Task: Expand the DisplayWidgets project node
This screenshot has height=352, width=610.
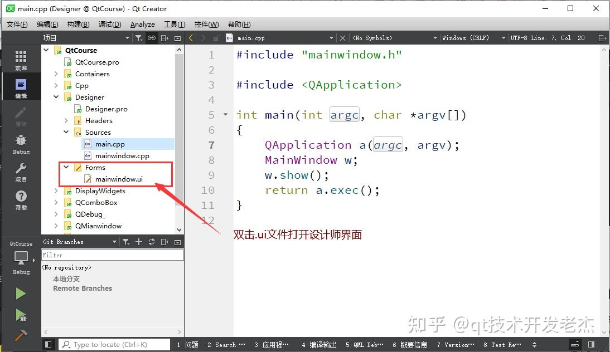Action: pos(55,190)
